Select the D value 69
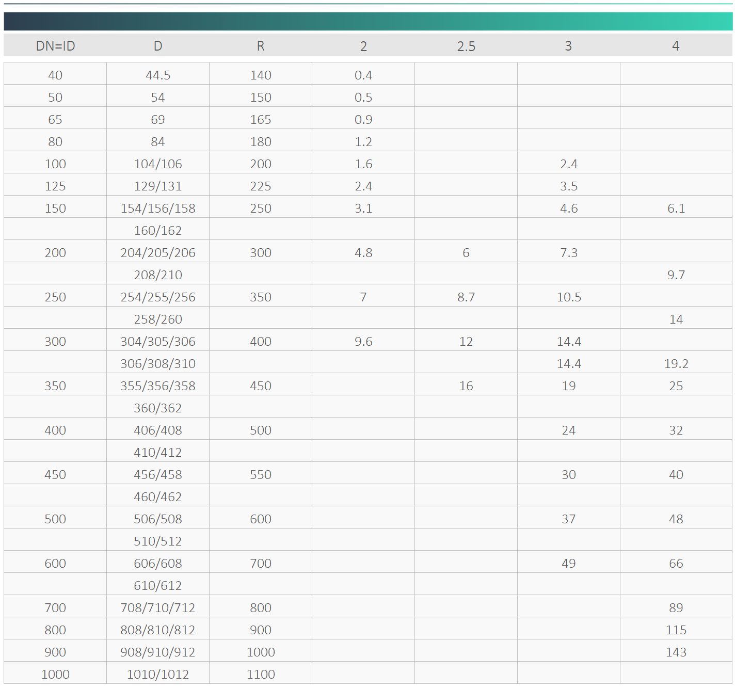The height and width of the screenshot is (689, 735). [x=158, y=120]
